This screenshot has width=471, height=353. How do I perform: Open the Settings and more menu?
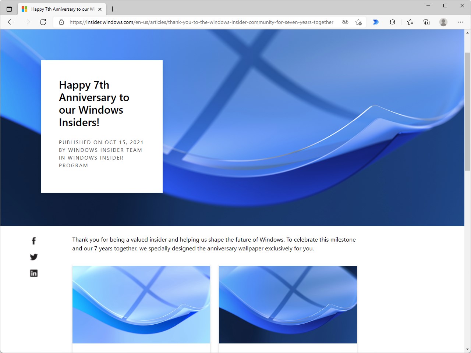(460, 22)
